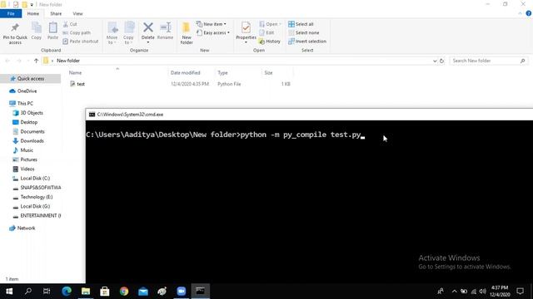The width and height of the screenshot is (533, 299).
Task: Click History in the ribbon
Action: 270,41
